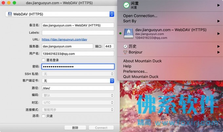Select Help in Mountain Duck menu
The height and width of the screenshot is (132, 223).
[127, 66]
